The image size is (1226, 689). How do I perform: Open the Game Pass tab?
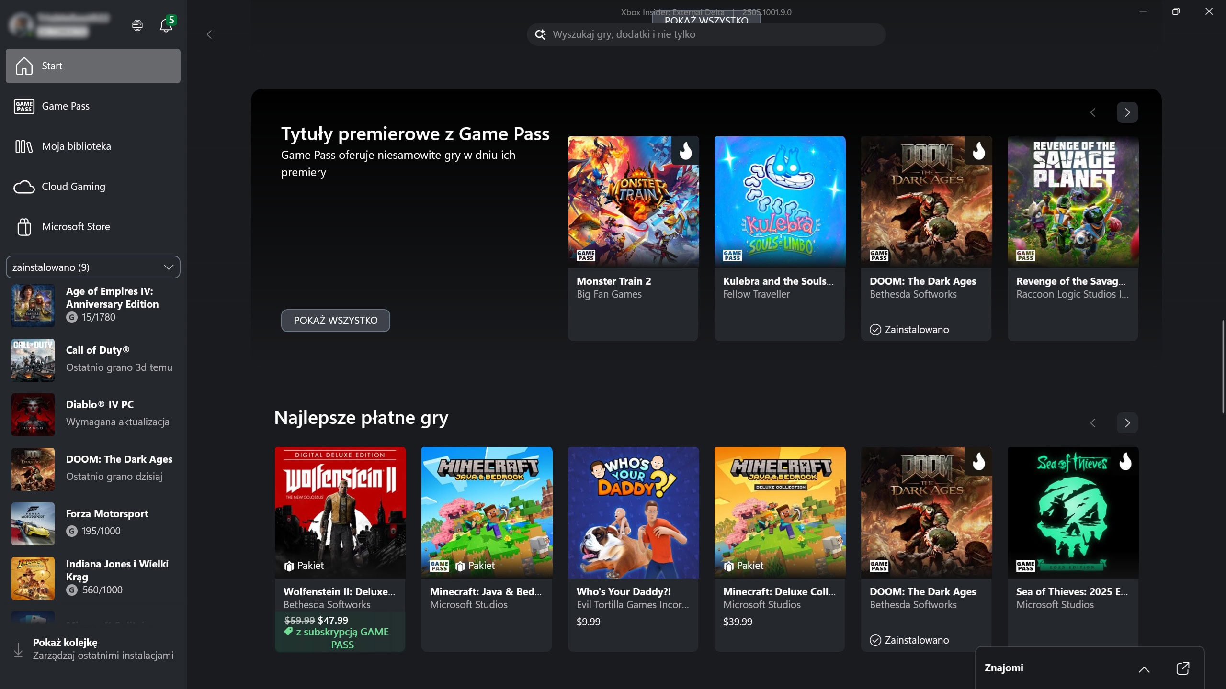(93, 106)
